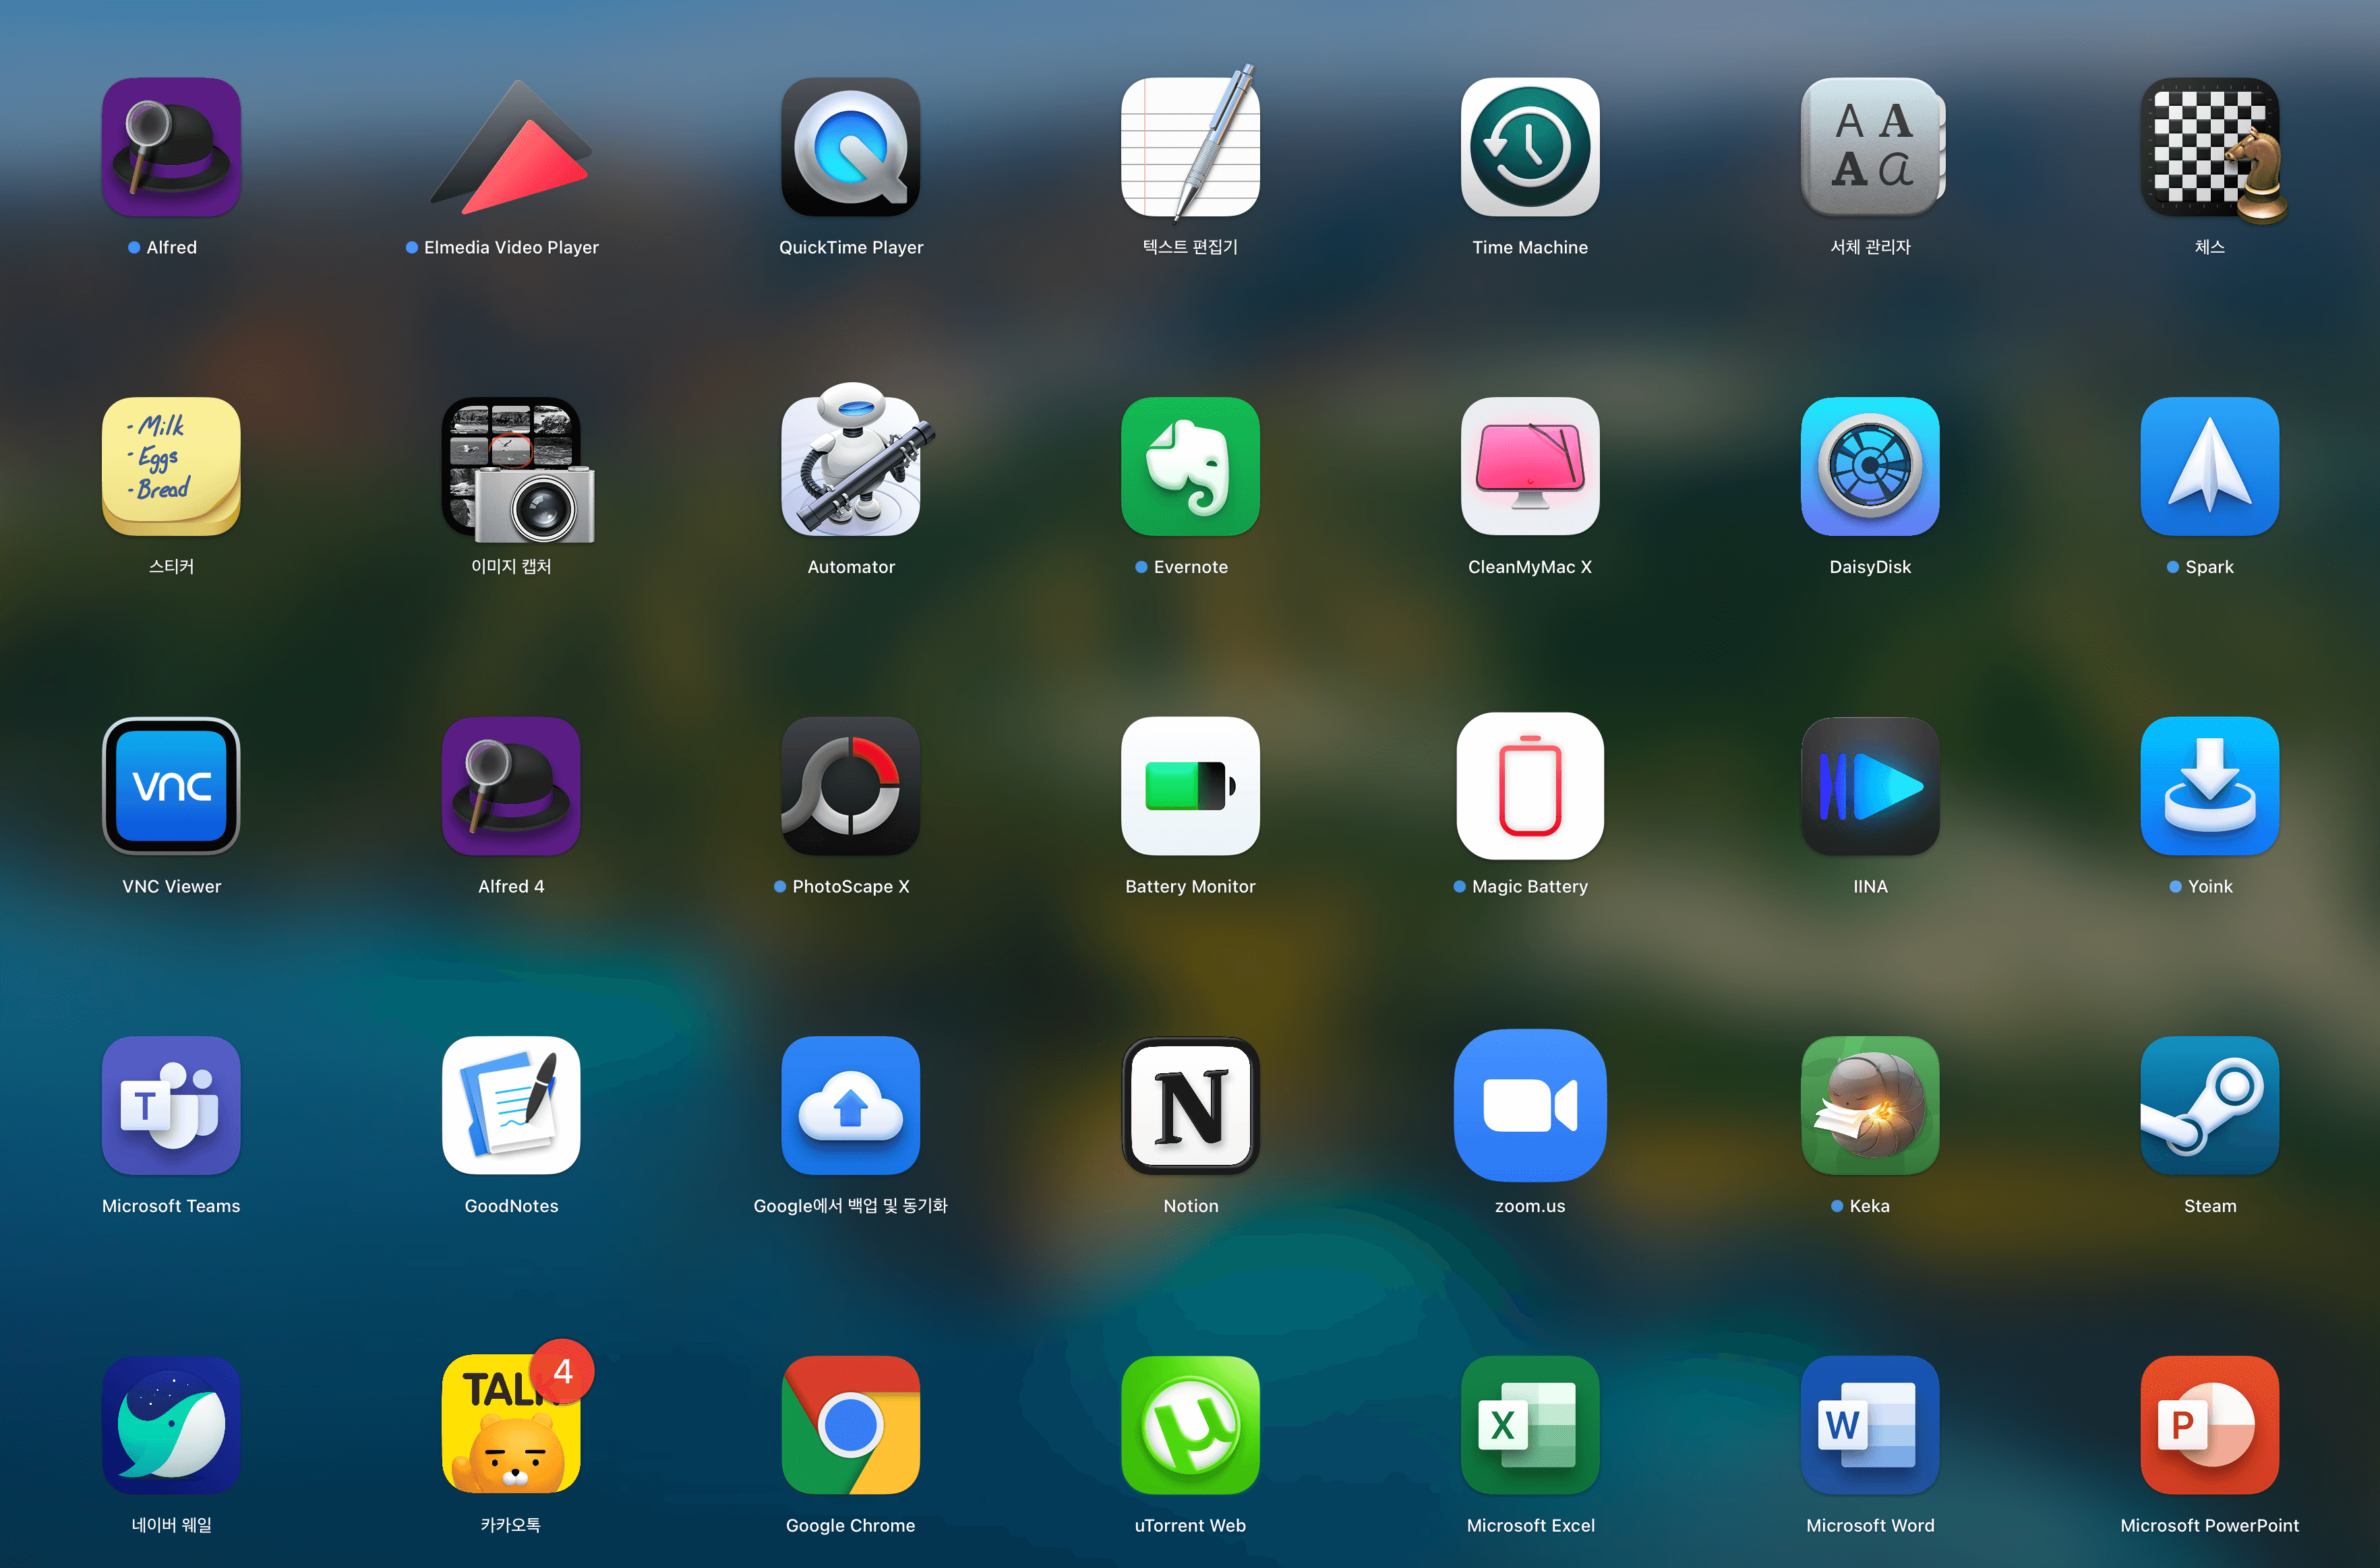Launch Time Machine

1529,147
